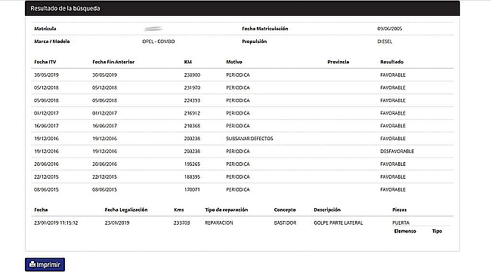Screen dimensions: 491x273
Task: Click the Provincia column header
Action: click(x=338, y=62)
